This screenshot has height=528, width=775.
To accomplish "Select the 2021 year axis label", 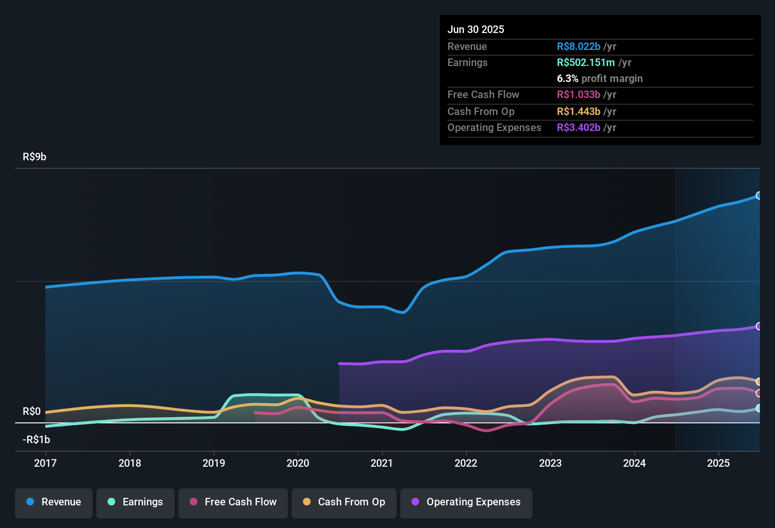I will (382, 463).
